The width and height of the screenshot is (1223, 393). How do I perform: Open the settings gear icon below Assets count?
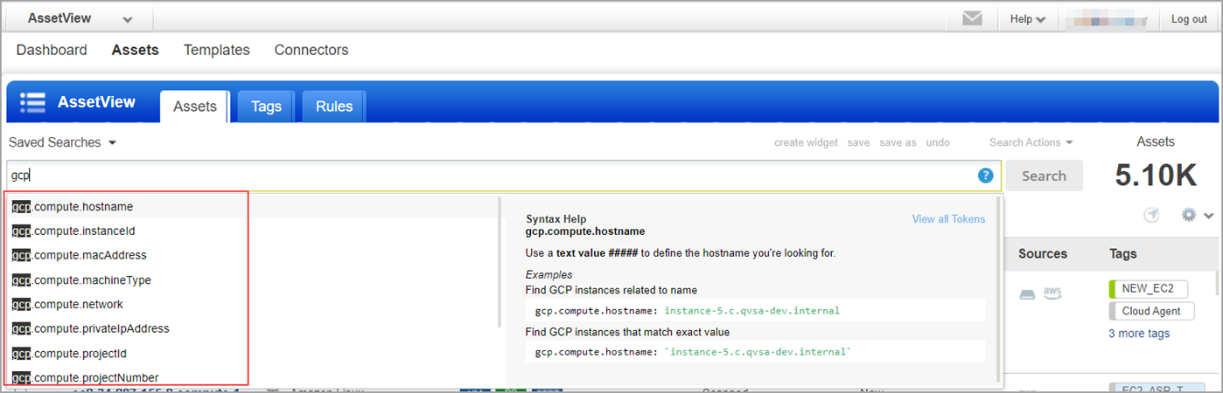(x=1189, y=214)
